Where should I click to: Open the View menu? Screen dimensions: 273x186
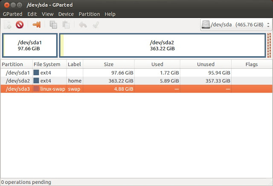(47, 14)
